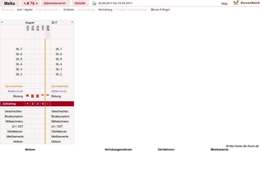The image size is (260, 181).
Task: Click the date header 25. Fr
Action: click(x=43, y=28)
